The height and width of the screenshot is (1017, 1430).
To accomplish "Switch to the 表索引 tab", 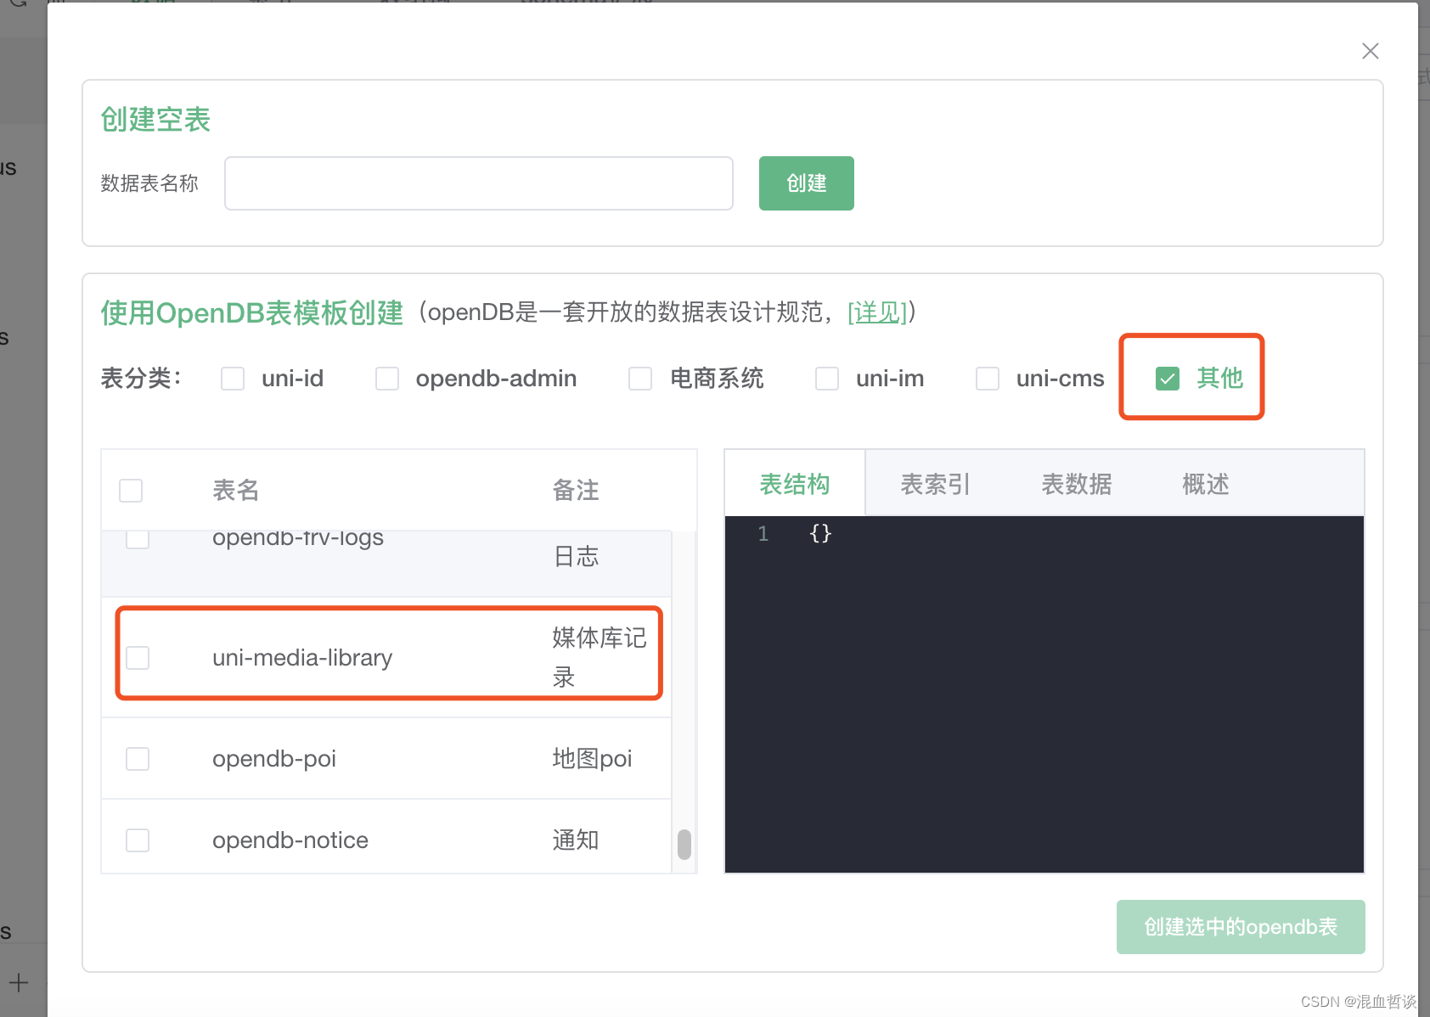I will point(935,483).
